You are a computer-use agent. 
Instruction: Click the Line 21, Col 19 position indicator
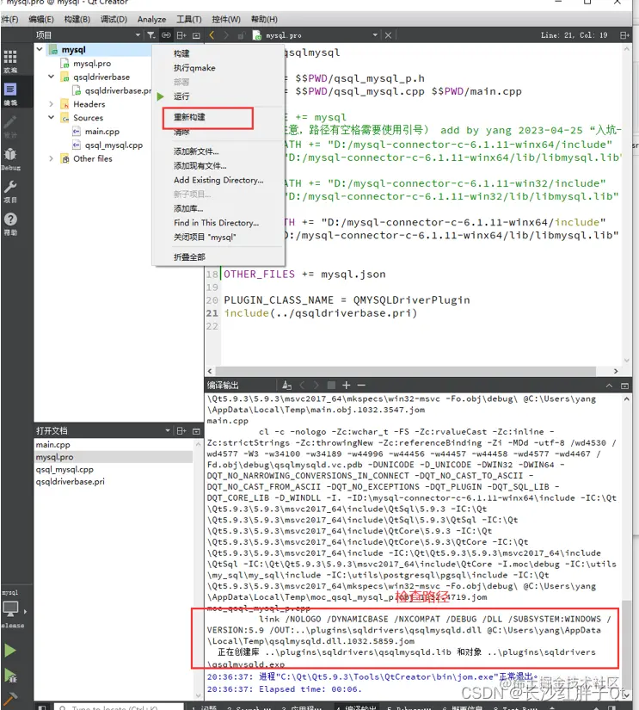tap(574, 35)
